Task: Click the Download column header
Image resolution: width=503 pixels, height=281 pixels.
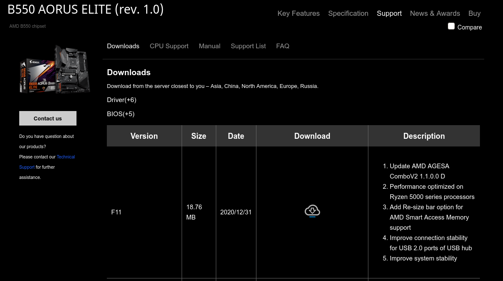Action: (x=312, y=136)
